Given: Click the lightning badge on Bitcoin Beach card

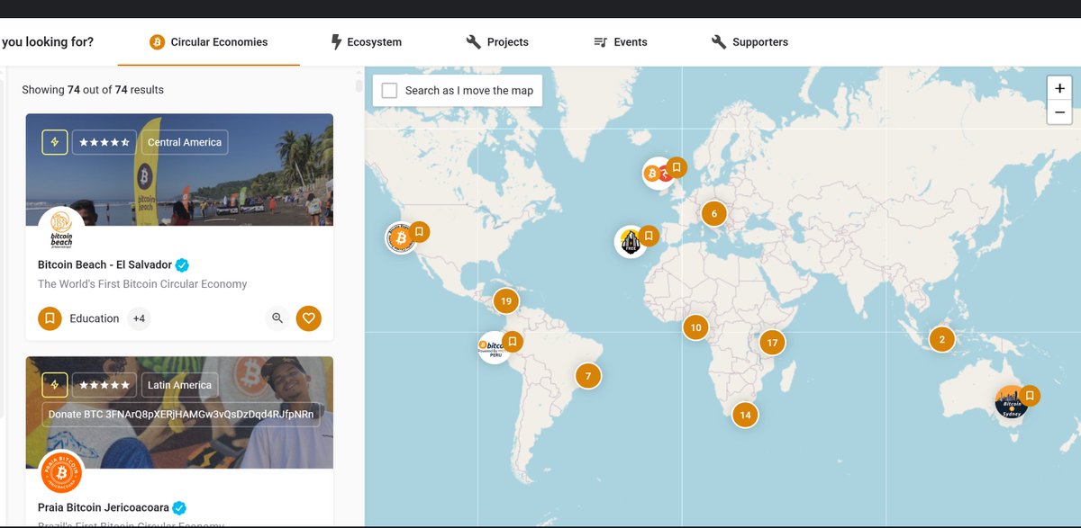Looking at the screenshot, I should [x=55, y=142].
